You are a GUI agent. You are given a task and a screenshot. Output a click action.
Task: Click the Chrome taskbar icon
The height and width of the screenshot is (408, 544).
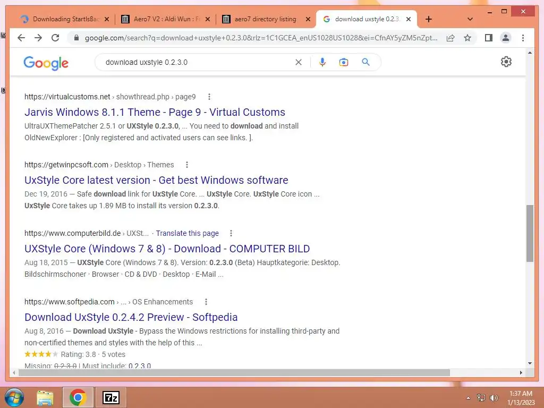coord(78,398)
